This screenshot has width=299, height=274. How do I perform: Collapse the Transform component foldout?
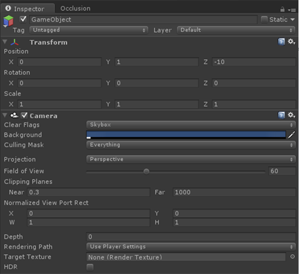[x=5, y=42]
